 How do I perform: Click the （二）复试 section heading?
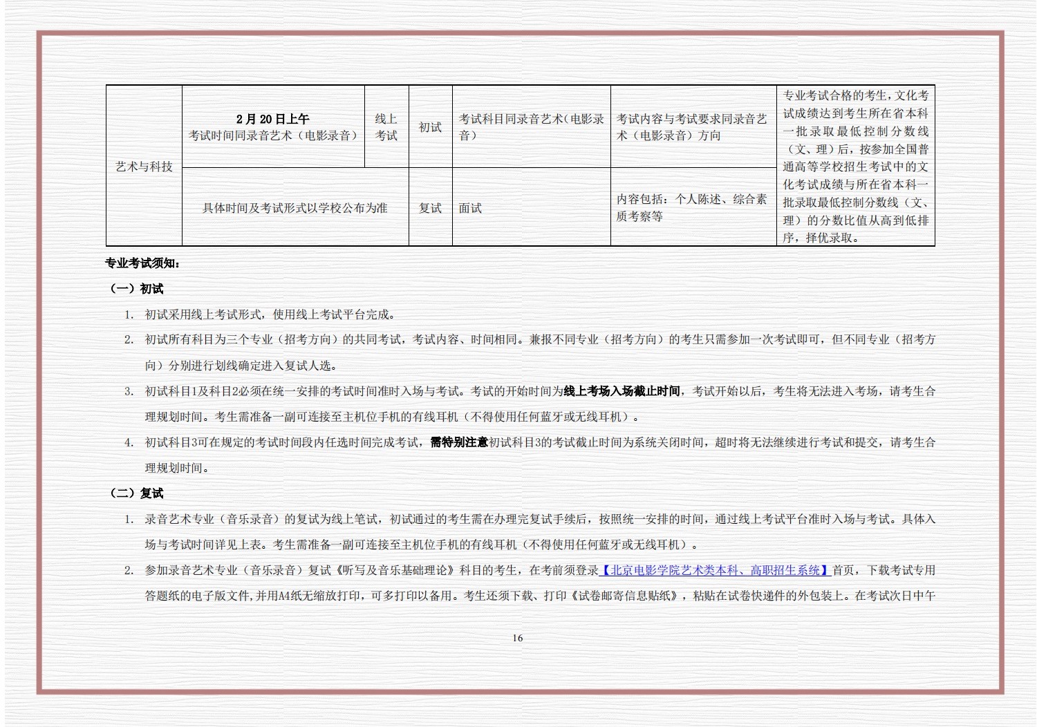click(x=136, y=493)
